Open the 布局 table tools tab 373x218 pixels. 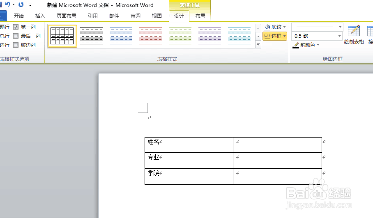point(200,16)
